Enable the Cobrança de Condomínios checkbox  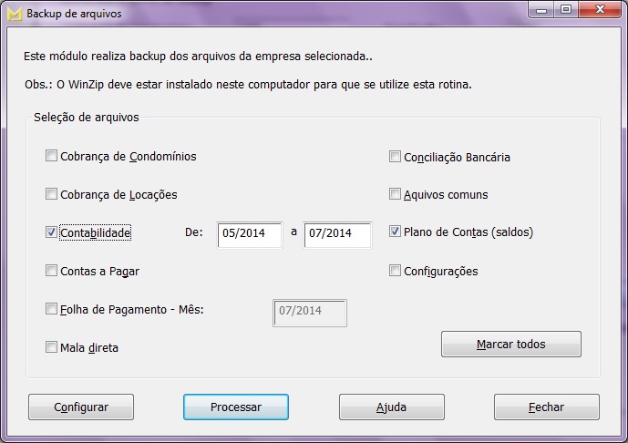coord(52,156)
